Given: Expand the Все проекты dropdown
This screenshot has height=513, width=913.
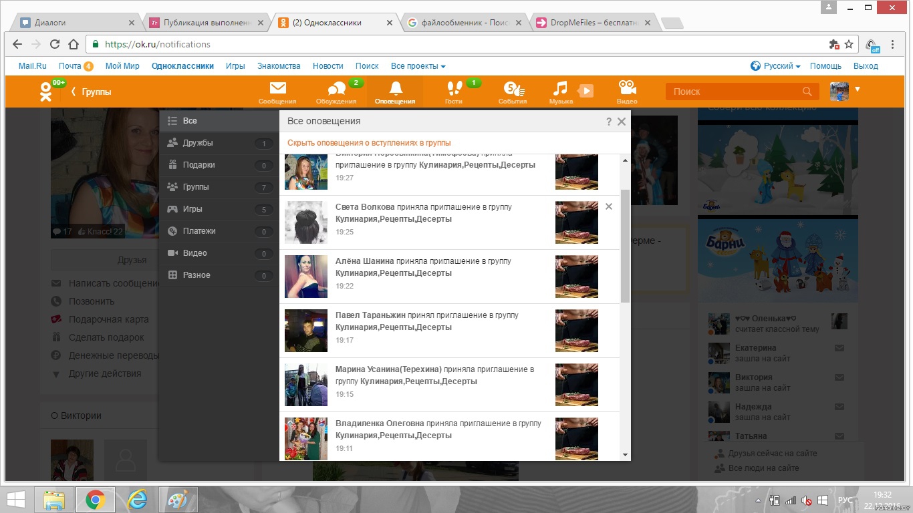Looking at the screenshot, I should click(418, 66).
